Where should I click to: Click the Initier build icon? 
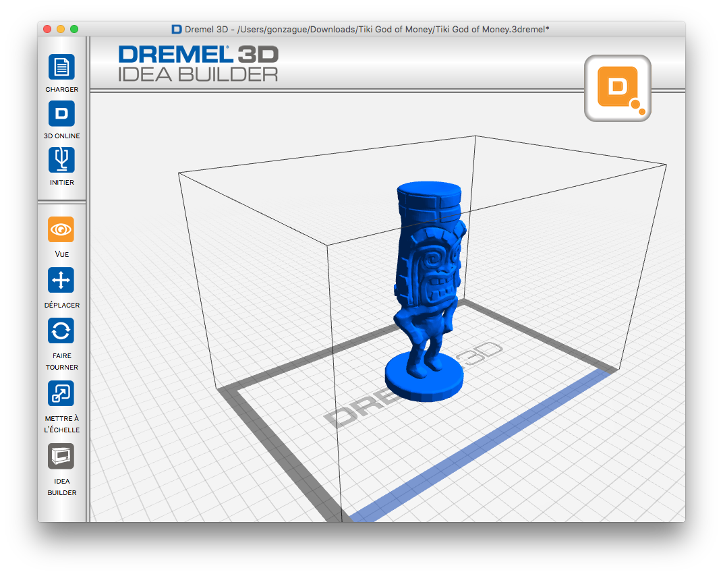61,160
